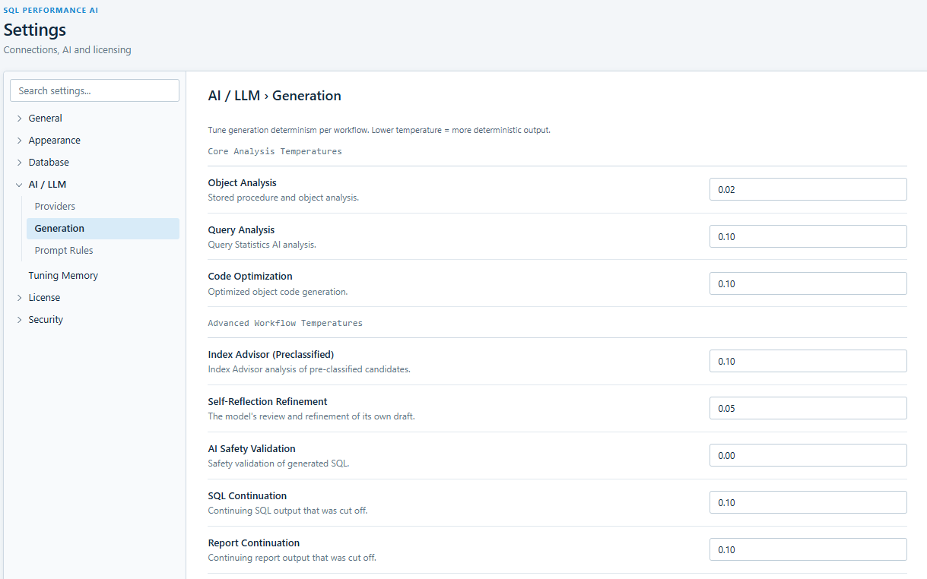Click the 'Advanced Workflow Temperatures' section label
This screenshot has width=927, height=579.
[x=285, y=324]
